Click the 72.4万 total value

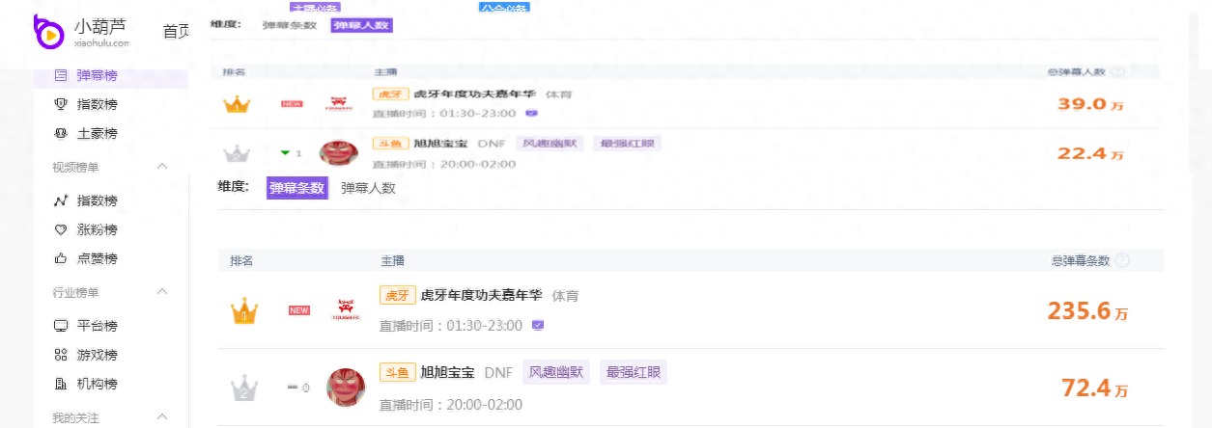[1095, 388]
